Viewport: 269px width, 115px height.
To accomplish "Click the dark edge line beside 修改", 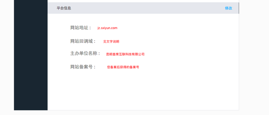I will (239, 8).
